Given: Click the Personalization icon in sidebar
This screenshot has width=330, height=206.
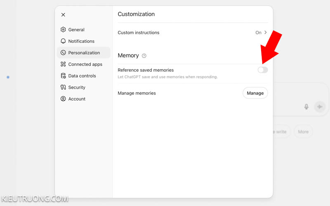Looking at the screenshot, I should coord(63,53).
